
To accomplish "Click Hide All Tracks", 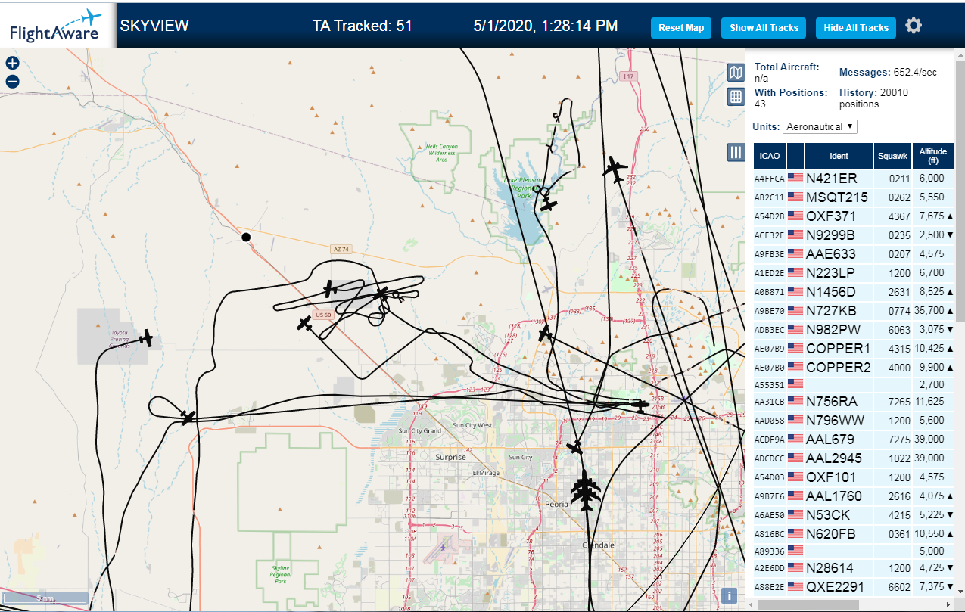I will (856, 28).
